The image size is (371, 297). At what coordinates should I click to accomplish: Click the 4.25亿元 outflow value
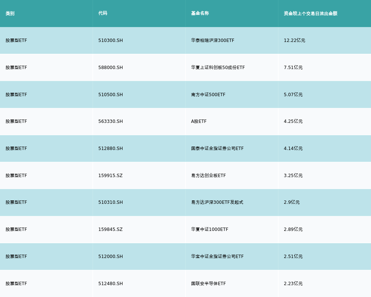293,121
